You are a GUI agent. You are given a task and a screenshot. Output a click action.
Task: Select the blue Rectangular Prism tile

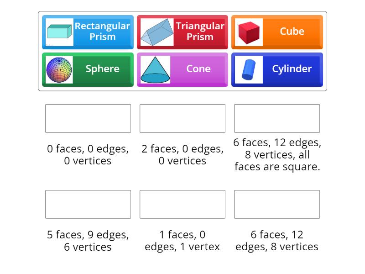pos(88,32)
